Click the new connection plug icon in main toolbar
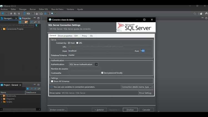Image resolution: width=208 pixels, height=117 pixels. [x=3, y=14]
